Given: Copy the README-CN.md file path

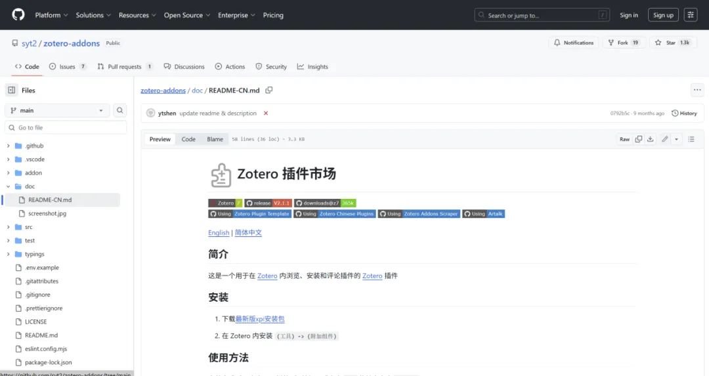Looking at the screenshot, I should (x=269, y=90).
